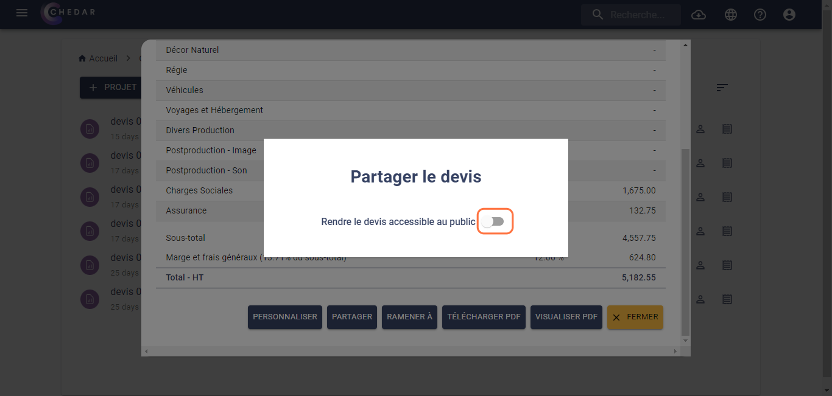Click the Chedar logo
This screenshot has width=832, height=396.
[68, 13]
